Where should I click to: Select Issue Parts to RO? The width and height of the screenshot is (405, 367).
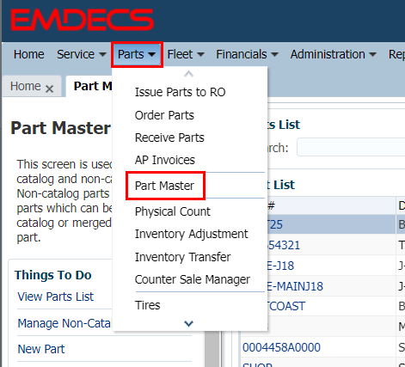tap(181, 92)
